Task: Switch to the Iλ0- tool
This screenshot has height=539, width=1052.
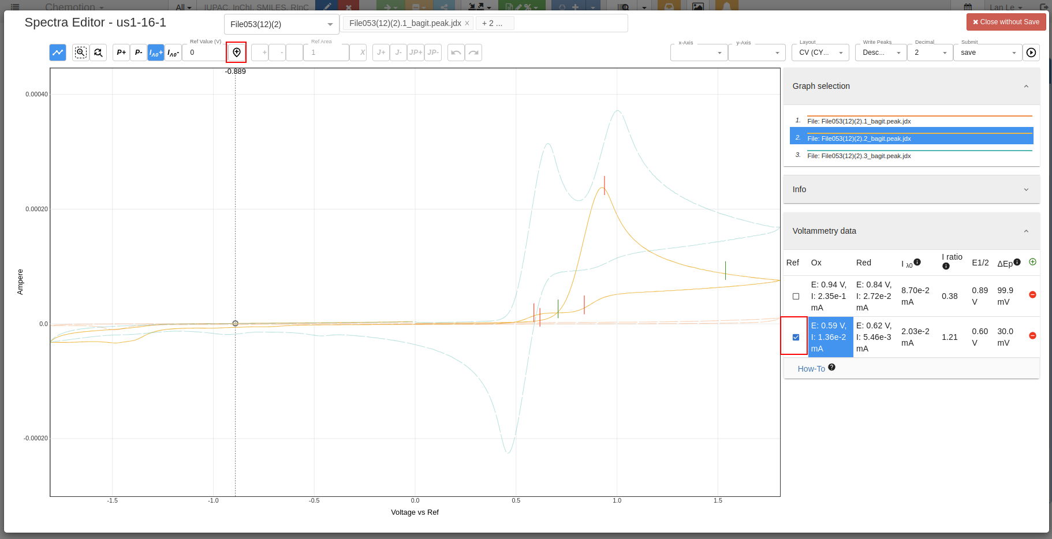Action: [173, 52]
